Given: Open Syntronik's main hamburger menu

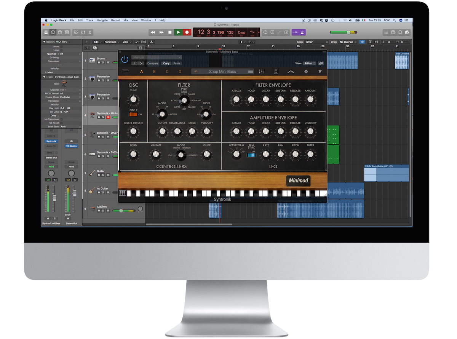Looking at the screenshot, I should 125,71.
